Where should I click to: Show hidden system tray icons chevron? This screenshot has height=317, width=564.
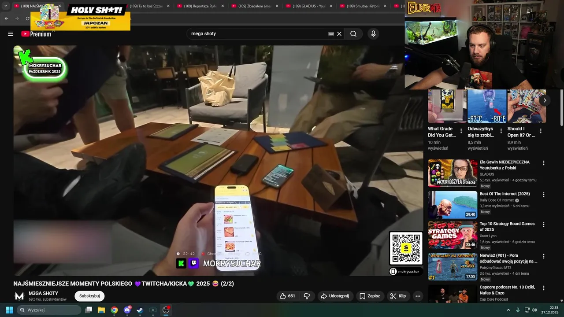[508, 310]
